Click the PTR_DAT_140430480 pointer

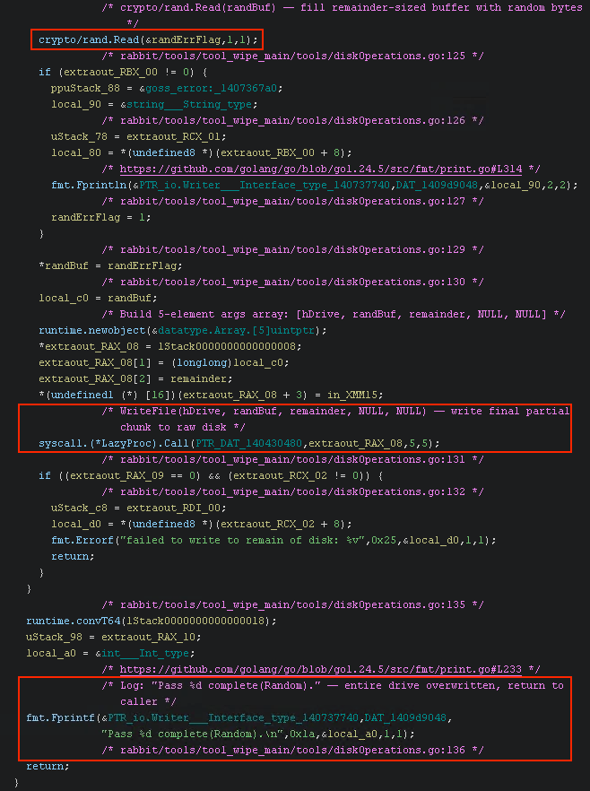[248, 443]
